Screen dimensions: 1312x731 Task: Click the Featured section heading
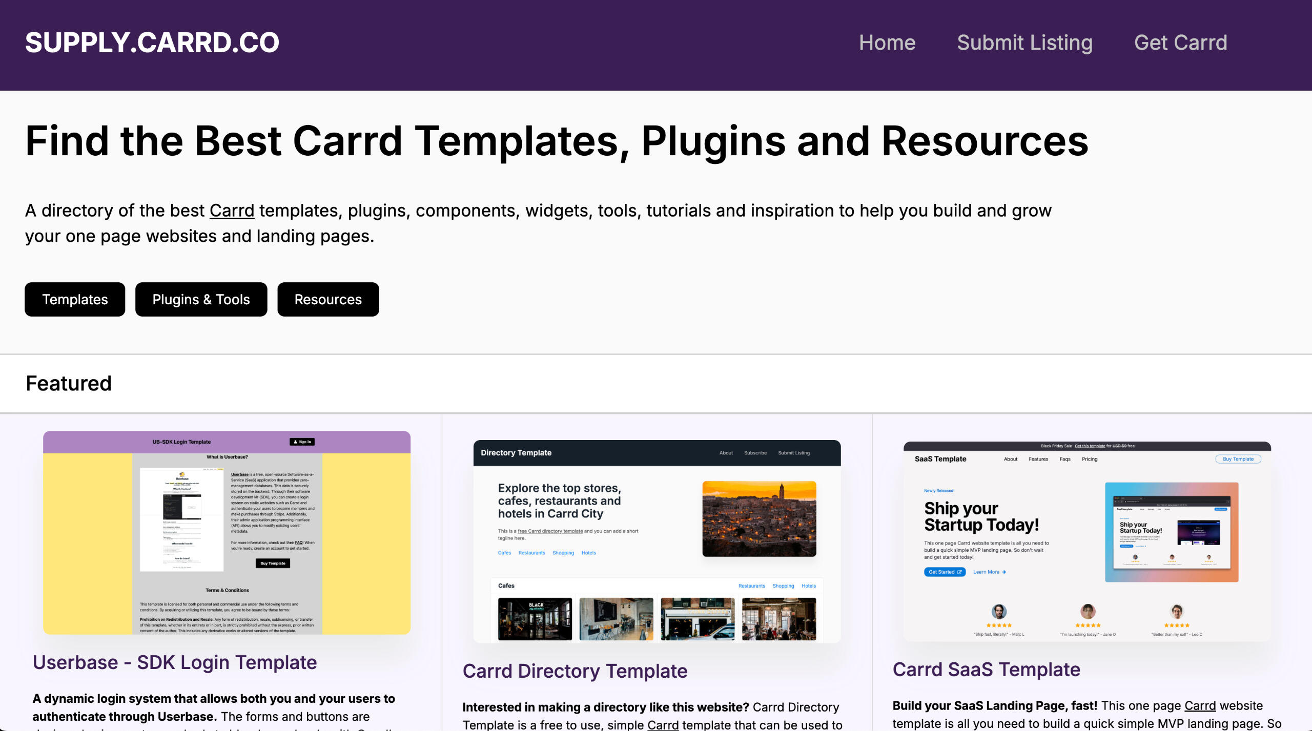(69, 383)
